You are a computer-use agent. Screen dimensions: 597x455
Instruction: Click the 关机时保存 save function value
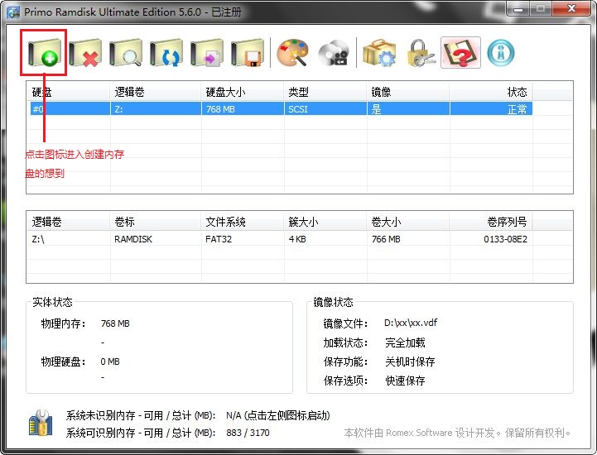[410, 362]
